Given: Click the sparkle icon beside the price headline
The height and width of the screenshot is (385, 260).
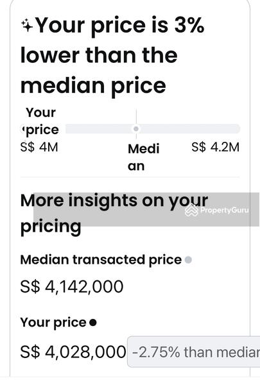Looking at the screenshot, I should pos(27,26).
